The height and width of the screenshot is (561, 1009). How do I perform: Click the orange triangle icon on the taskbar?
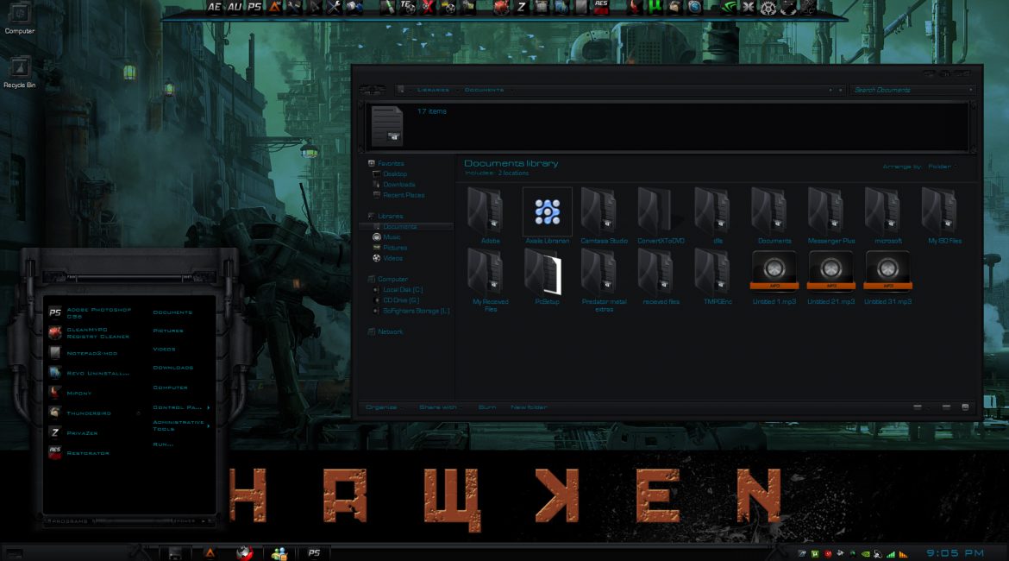(210, 552)
